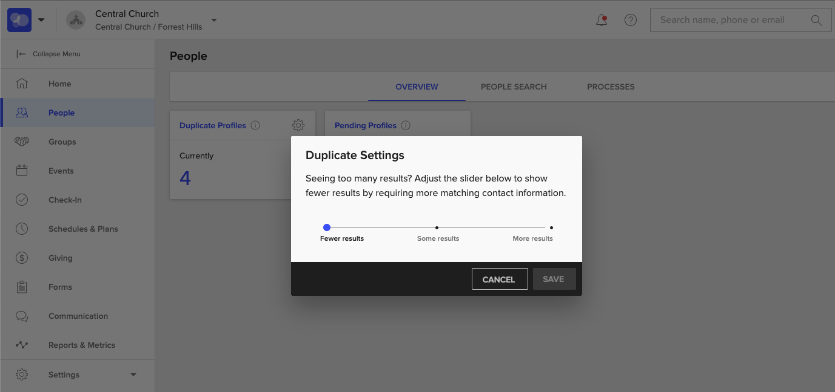The height and width of the screenshot is (392, 835).
Task: Select the People icon in the sidebar
Action: 22,113
